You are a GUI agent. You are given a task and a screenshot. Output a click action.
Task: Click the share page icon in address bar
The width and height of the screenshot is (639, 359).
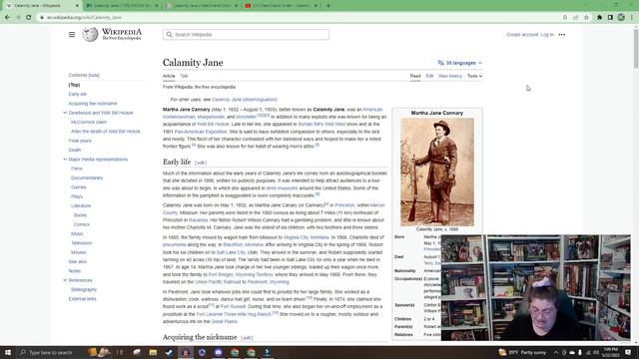[575, 18]
